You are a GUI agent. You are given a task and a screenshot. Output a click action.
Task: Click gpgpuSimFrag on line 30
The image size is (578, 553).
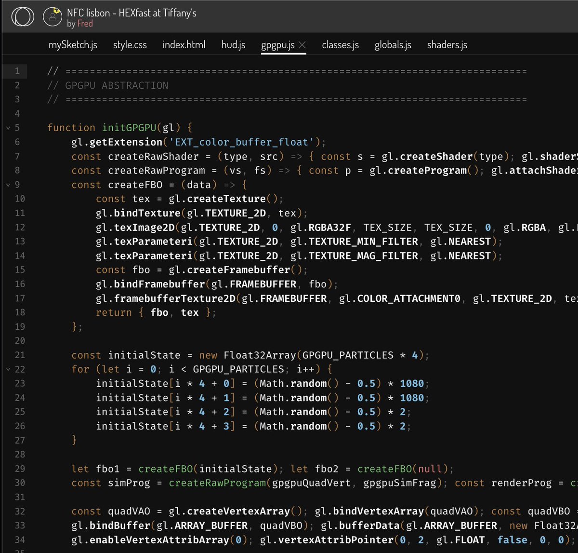click(x=399, y=483)
